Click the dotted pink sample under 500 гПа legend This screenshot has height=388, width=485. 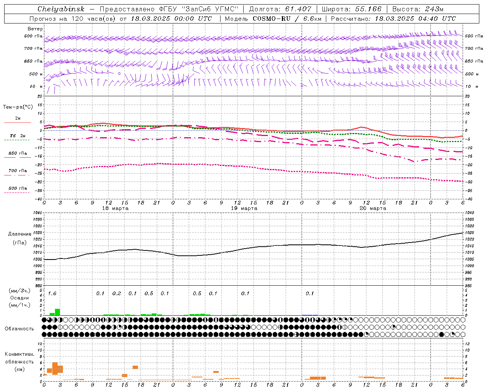tap(17, 193)
